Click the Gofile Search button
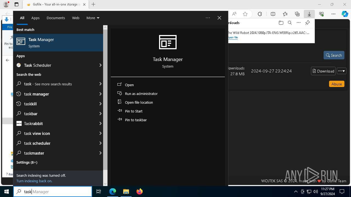 (x=333, y=55)
